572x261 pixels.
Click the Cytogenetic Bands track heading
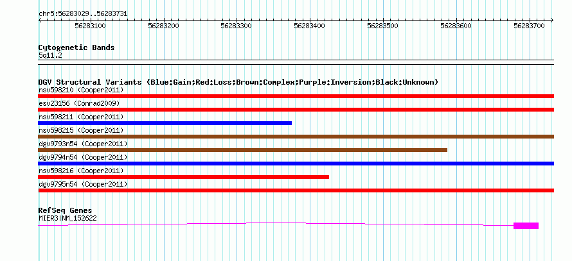pos(76,47)
